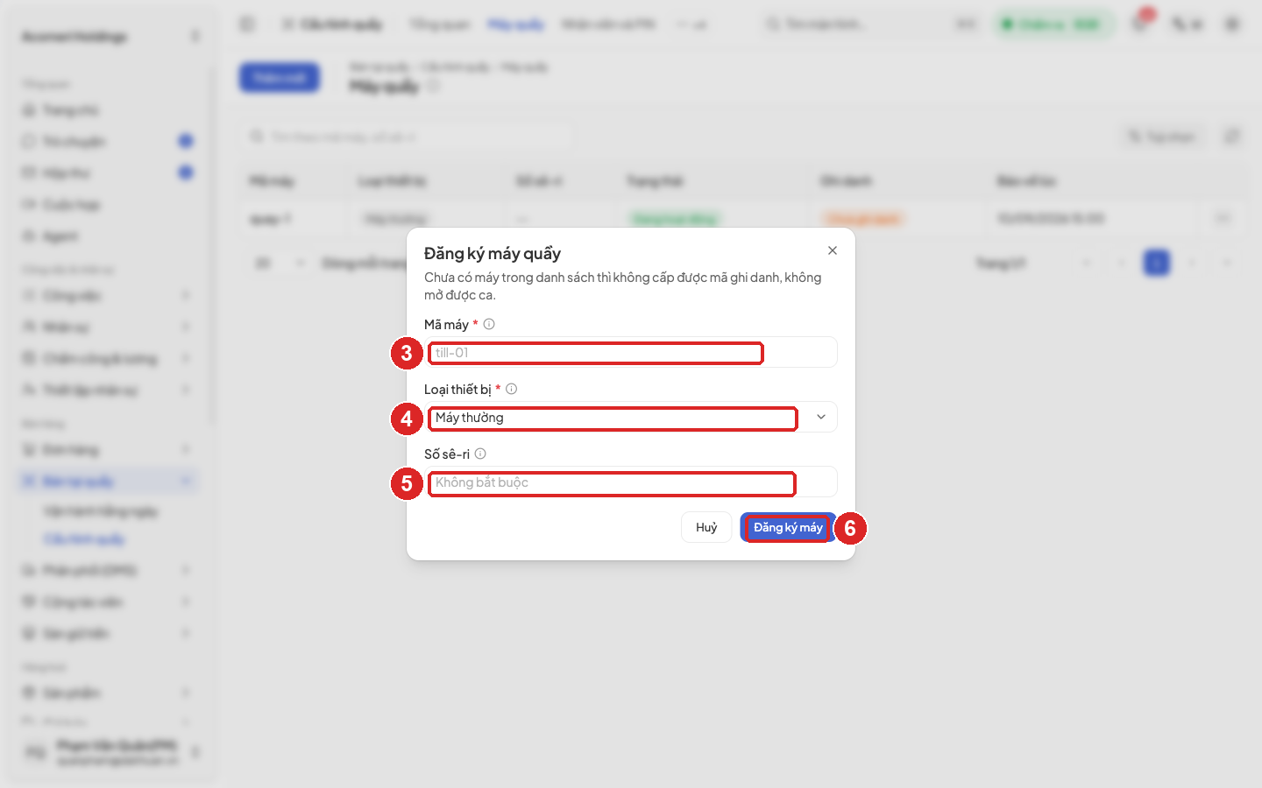Close the Đăng ký máy quầy dialog

pyautogui.click(x=833, y=250)
